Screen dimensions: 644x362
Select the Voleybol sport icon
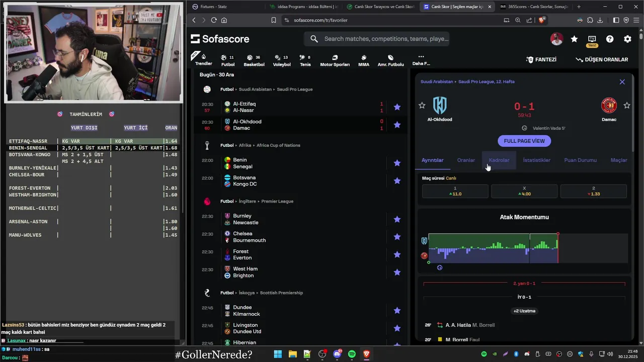[x=282, y=60]
